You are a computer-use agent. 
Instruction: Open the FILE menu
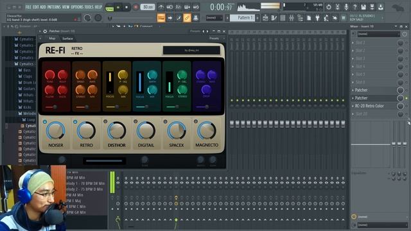(x=28, y=7)
